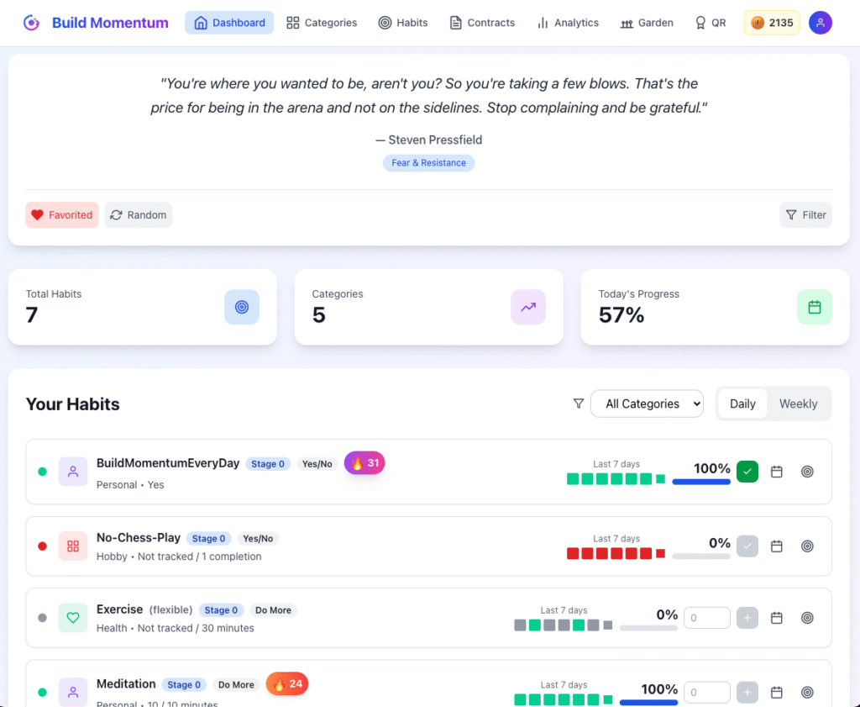Click the coin balance showing 2135
The width and height of the screenshot is (860, 707).
772,23
